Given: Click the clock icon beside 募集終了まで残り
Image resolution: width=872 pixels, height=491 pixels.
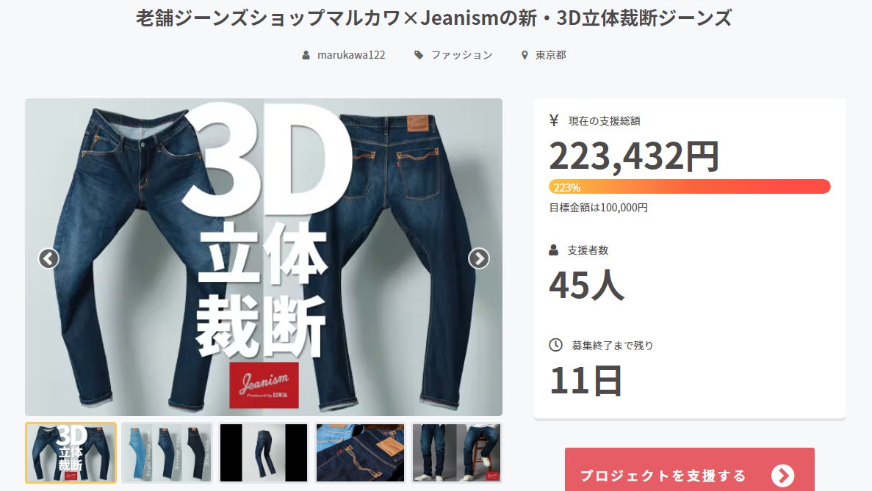Looking at the screenshot, I should click(x=555, y=345).
